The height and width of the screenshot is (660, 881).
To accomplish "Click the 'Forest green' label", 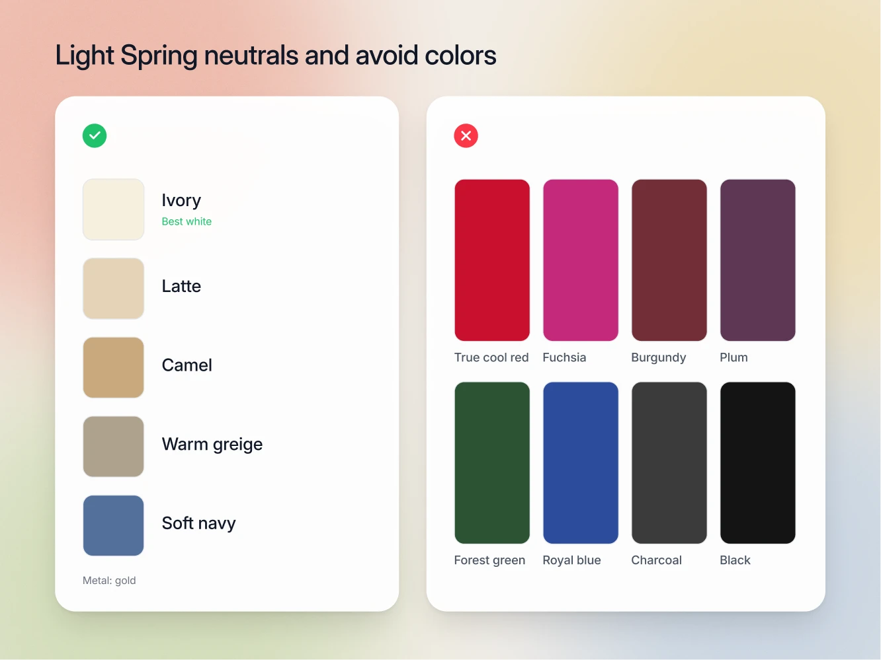I will click(x=489, y=561).
